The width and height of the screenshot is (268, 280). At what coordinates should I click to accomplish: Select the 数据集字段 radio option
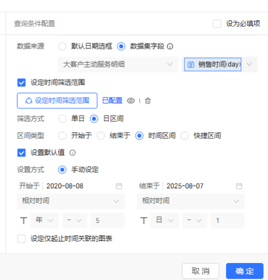[x=121, y=46]
